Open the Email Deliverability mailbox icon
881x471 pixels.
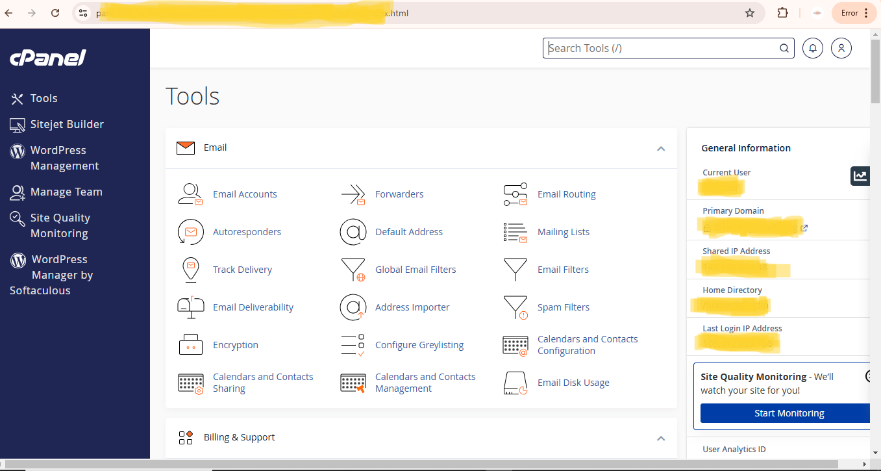coord(190,307)
